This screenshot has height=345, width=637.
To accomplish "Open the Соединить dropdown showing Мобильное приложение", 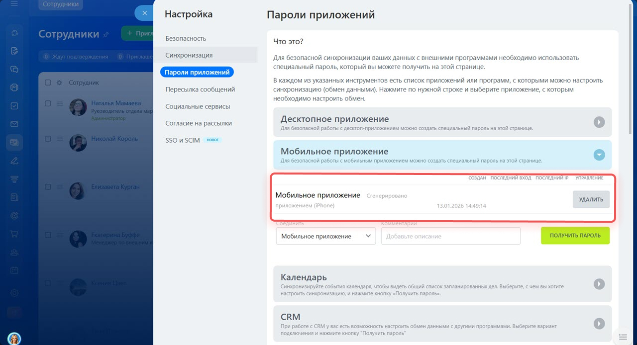I will point(325,236).
